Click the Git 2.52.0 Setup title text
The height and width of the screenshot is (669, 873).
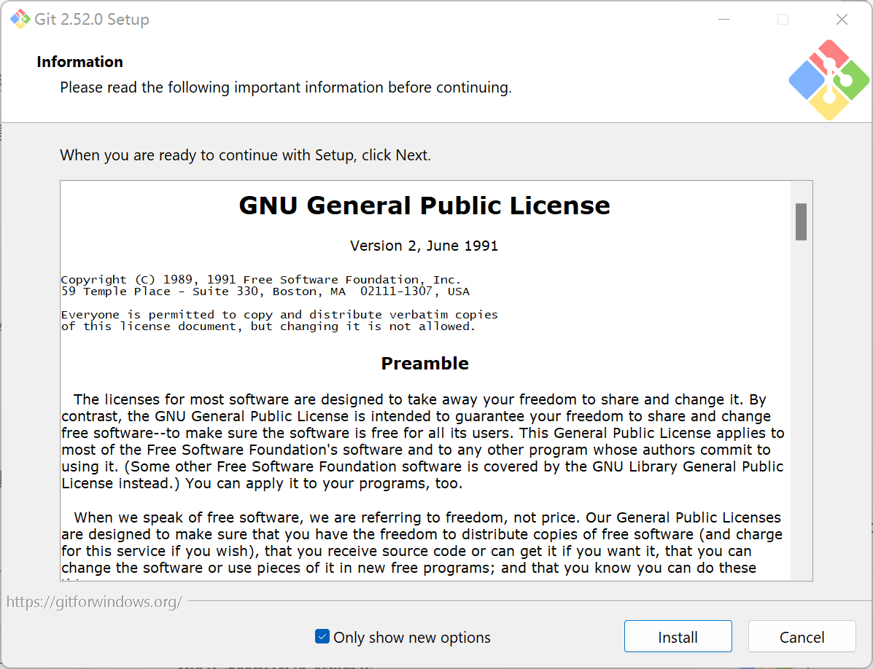click(92, 19)
